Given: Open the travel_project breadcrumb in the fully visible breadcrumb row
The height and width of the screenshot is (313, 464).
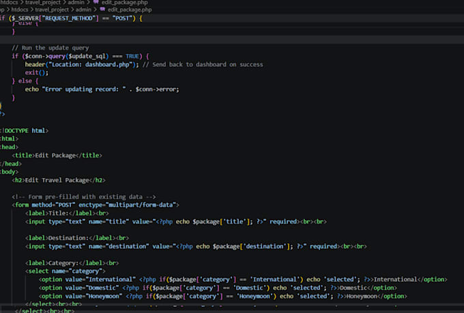Looking at the screenshot, I should (x=52, y=10).
